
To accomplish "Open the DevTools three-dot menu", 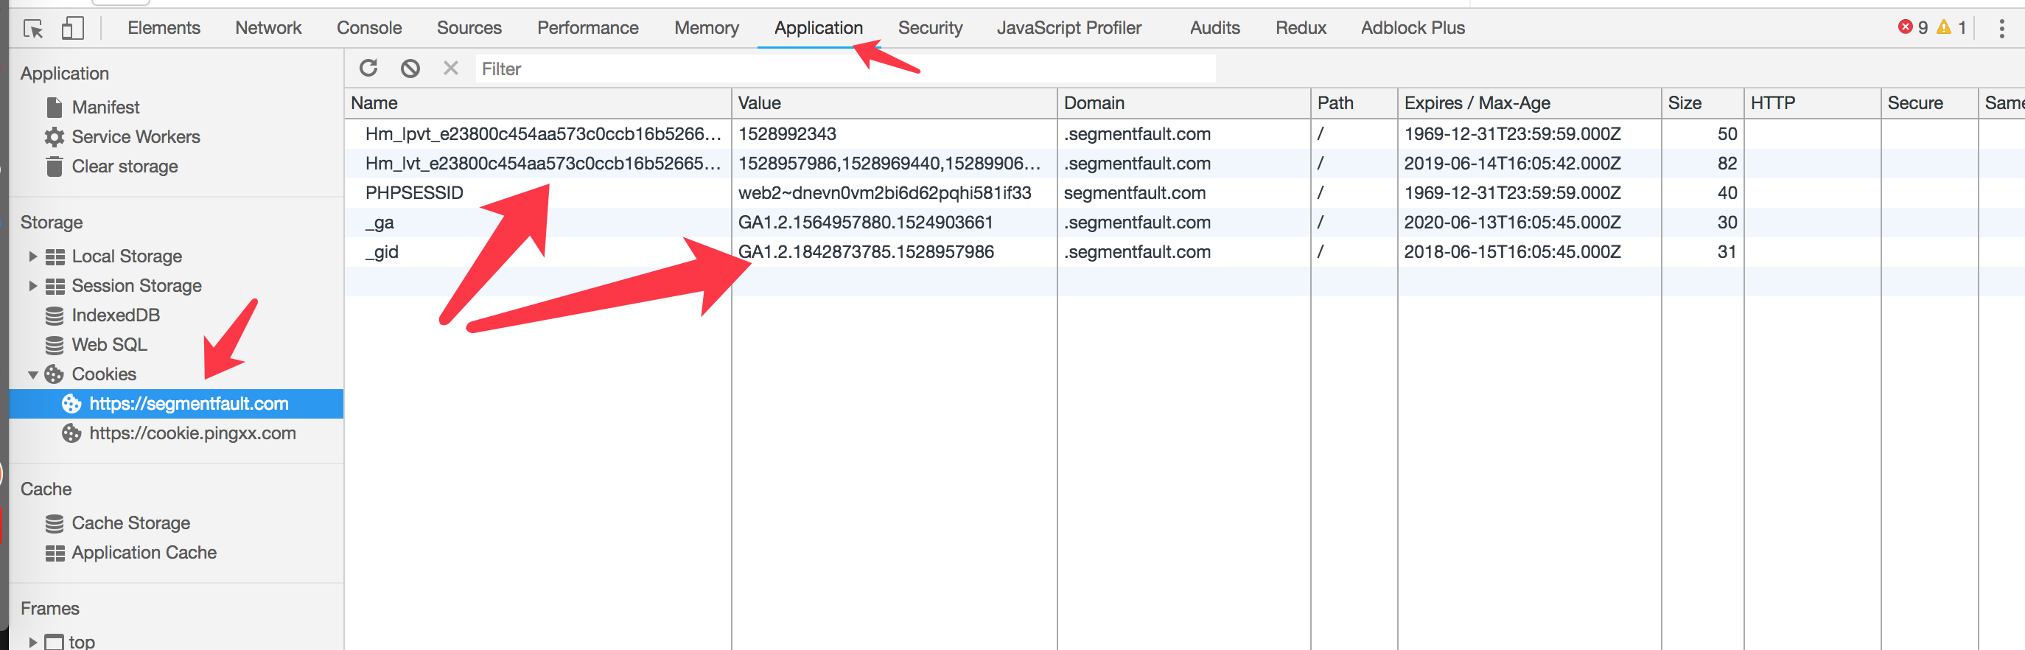I will tap(2001, 28).
